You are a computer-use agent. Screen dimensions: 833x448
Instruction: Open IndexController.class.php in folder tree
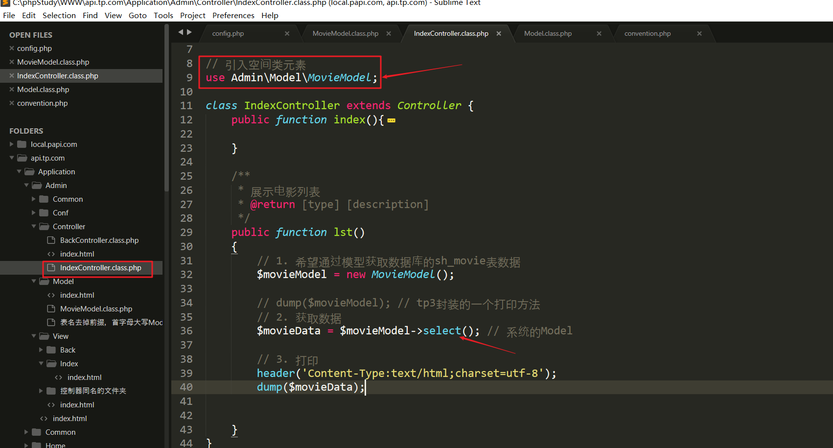tap(100, 268)
